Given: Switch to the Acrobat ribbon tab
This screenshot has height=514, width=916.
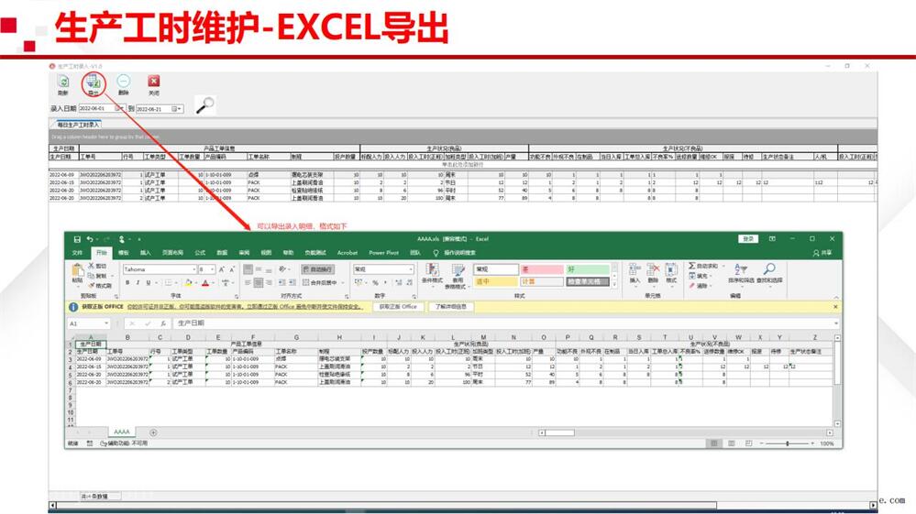Looking at the screenshot, I should pos(347,253).
